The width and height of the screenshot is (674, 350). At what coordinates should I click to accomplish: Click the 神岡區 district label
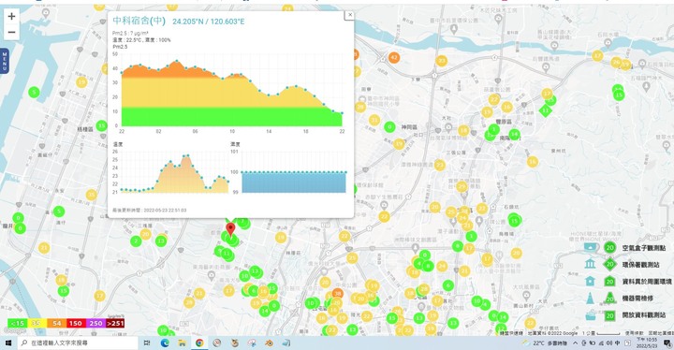coord(409,127)
